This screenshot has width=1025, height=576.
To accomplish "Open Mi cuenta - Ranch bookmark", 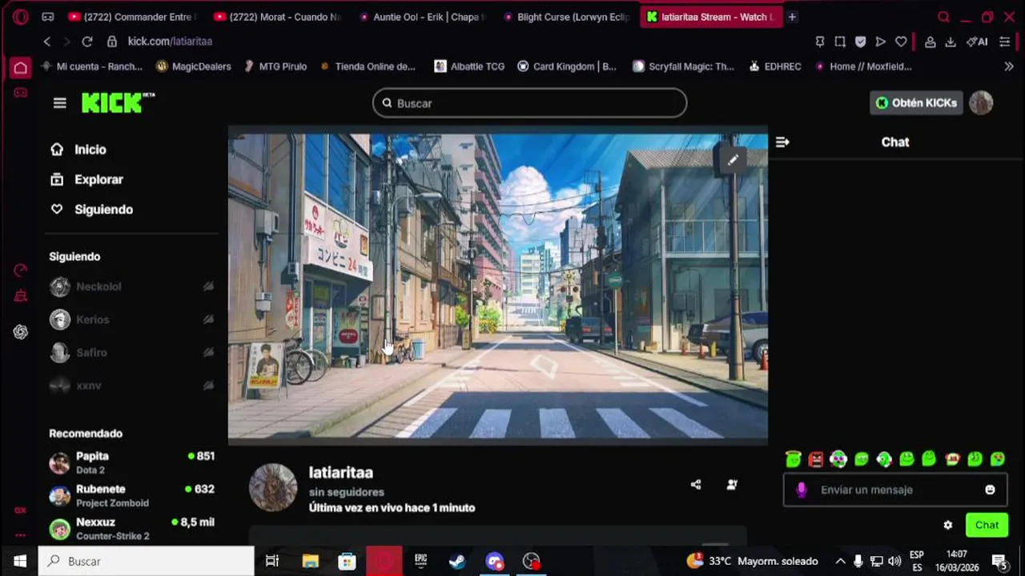I will tap(92, 66).
